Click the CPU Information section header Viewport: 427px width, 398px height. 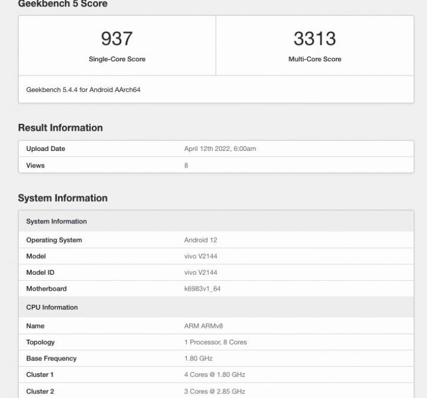tap(52, 307)
